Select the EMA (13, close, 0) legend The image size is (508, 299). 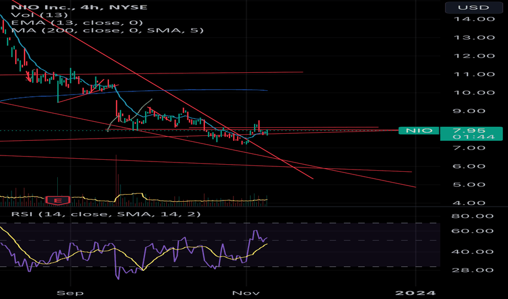tap(77, 23)
